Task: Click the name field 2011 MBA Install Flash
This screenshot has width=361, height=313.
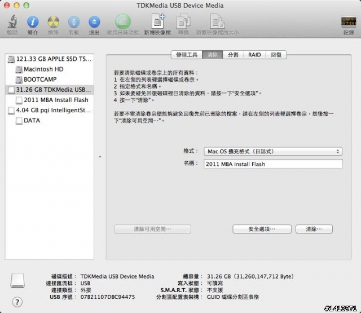Action: point(273,164)
